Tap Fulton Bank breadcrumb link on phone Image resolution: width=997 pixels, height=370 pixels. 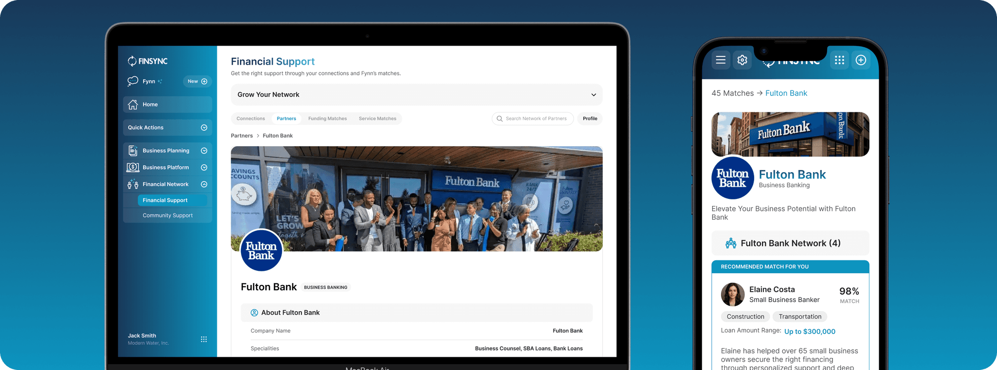click(786, 93)
